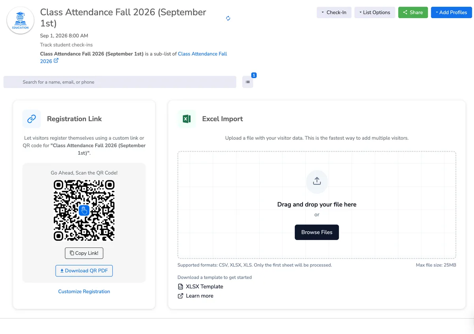Expand the List Options dropdown
The image size is (474, 334).
[x=375, y=12]
